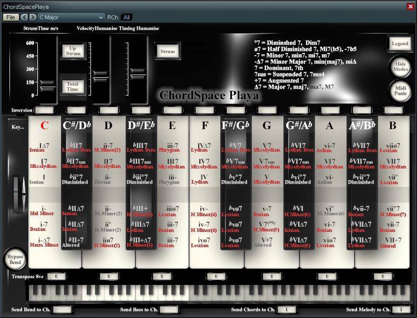The image size is (417, 318).
Task: Click the first Transpose 8ve value box
Action: pos(56,277)
